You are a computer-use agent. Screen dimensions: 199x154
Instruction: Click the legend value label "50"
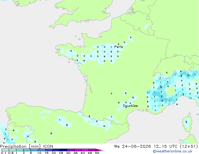[97, 153]
